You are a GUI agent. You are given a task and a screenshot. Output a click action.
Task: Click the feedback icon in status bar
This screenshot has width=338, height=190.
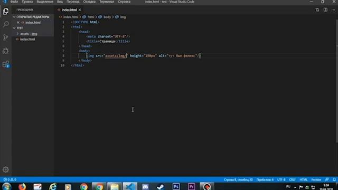coord(327,179)
